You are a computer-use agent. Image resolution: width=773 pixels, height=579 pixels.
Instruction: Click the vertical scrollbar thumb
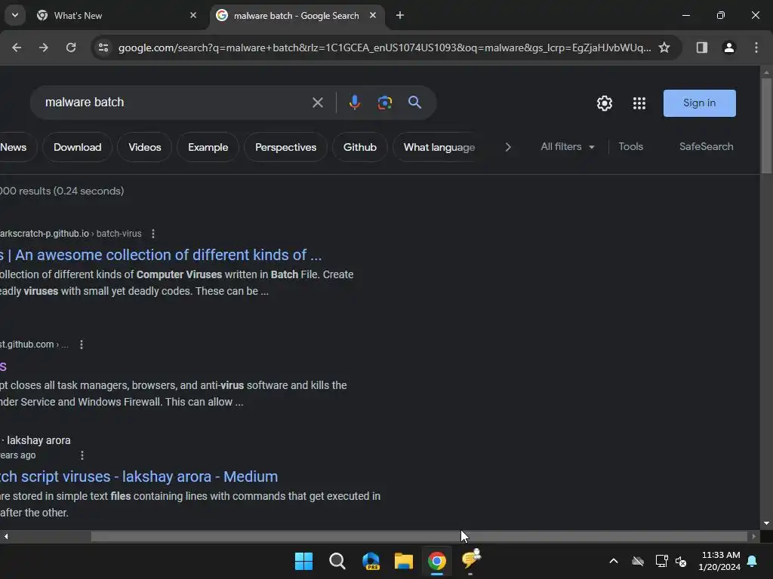(766, 126)
